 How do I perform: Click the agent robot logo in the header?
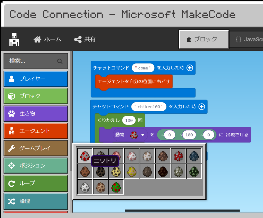(x=14, y=40)
